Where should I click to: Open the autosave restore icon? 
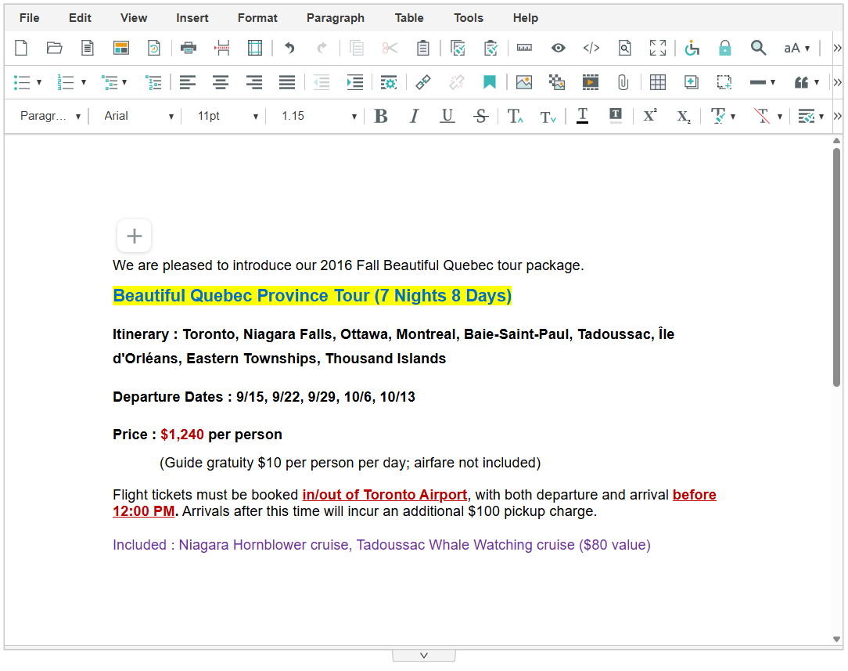[x=154, y=49]
